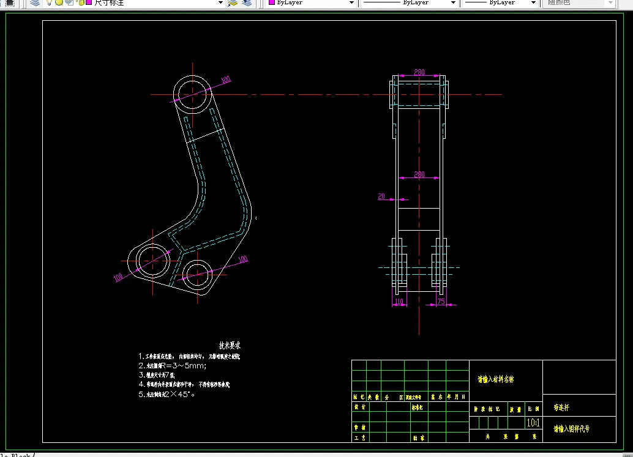Select the 10:1 scale text in title block
Screen dimensions: 633x457
point(533,423)
